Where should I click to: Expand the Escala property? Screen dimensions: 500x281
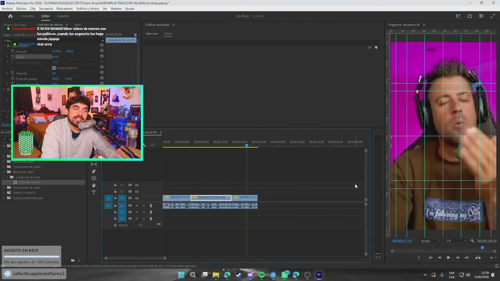[x=7, y=57]
